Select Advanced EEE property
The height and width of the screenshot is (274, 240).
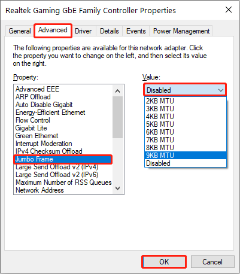63,89
